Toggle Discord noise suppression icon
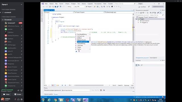This screenshot has width=182, height=102. (x=18, y=90)
